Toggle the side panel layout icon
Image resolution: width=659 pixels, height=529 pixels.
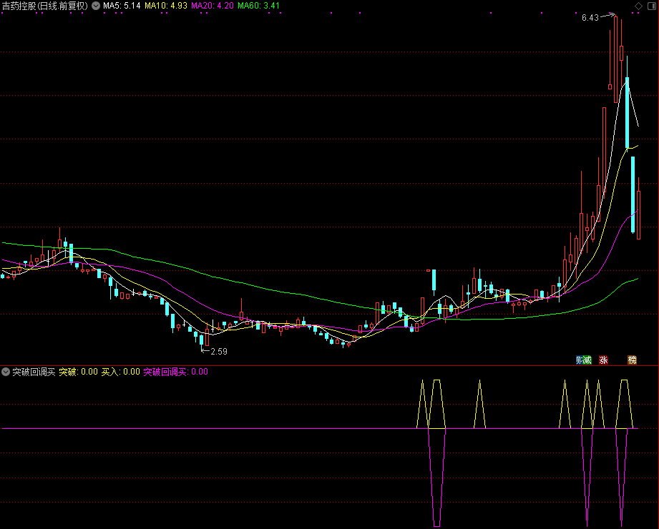tap(650, 6)
